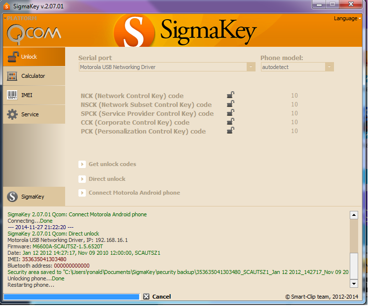Click the SPCK code padlock icon
Image resolution: width=369 pixels, height=306 pixels.
[x=230, y=113]
